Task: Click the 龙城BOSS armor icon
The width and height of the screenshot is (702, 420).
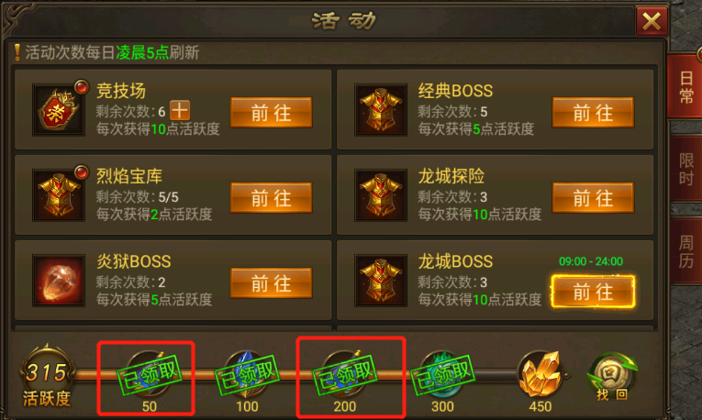Action: [x=381, y=281]
